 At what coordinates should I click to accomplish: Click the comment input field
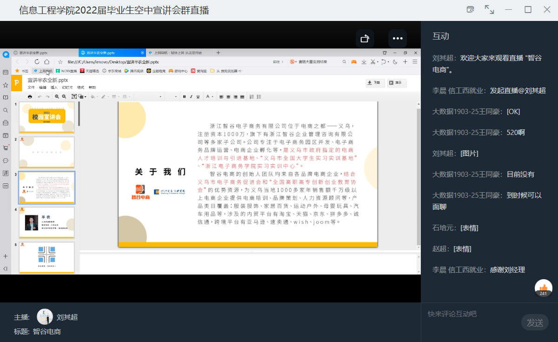470,314
